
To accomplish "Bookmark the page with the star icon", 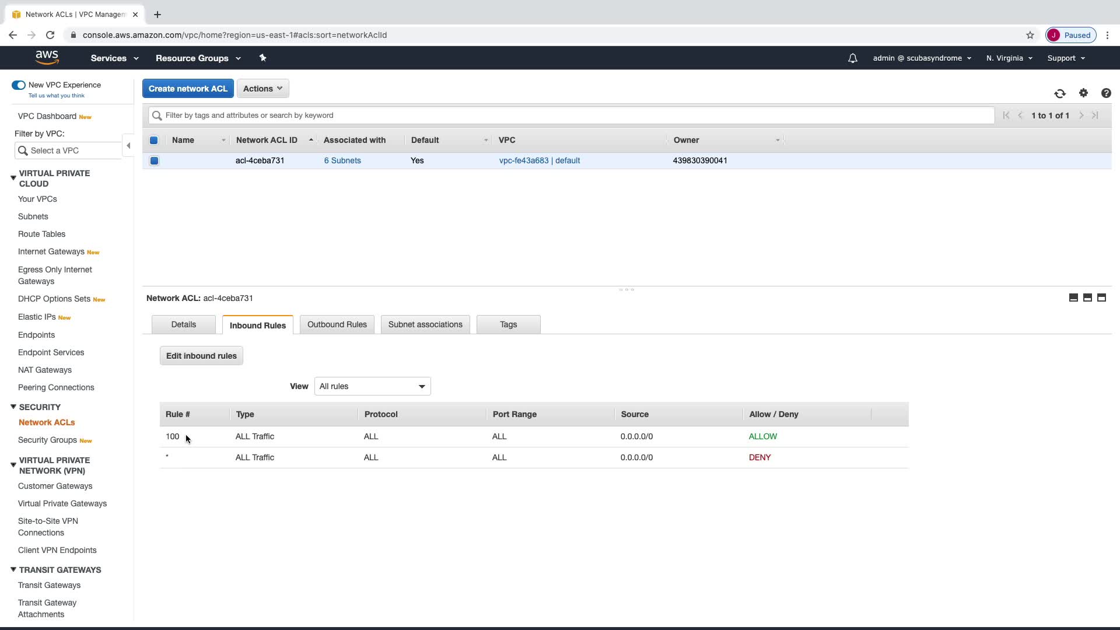I will tap(1030, 35).
